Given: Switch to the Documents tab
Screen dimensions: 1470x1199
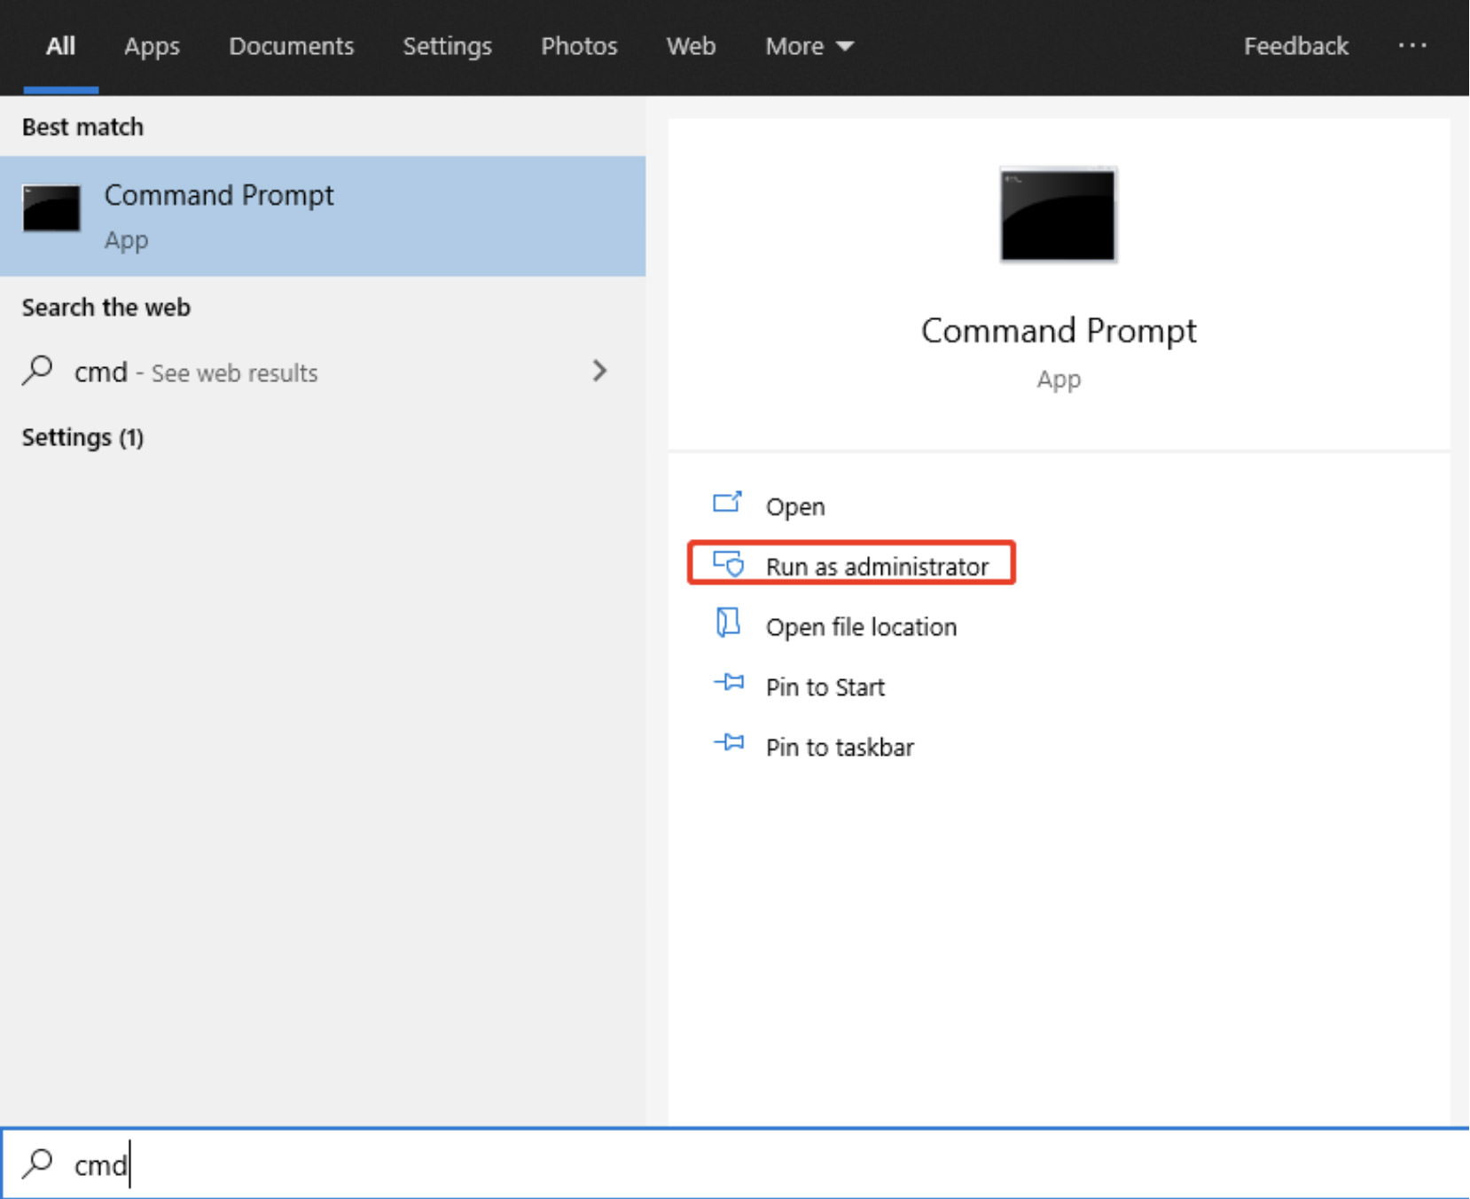Looking at the screenshot, I should (291, 46).
